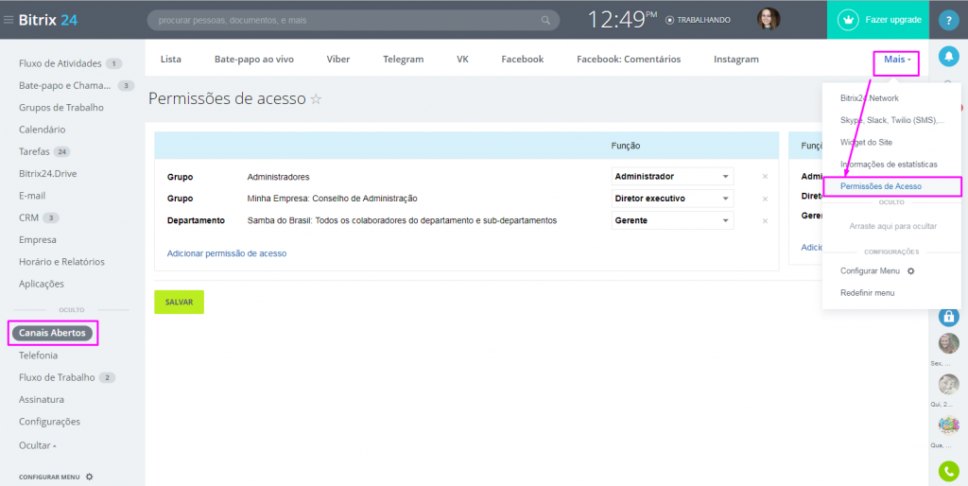
Task: Click Redefinir menu option
Action: [867, 293]
